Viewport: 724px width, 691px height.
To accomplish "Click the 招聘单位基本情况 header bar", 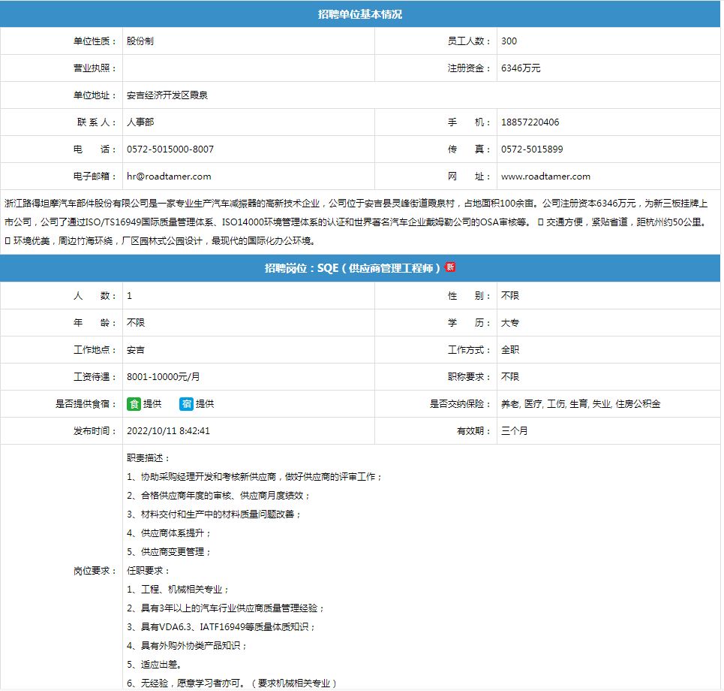I will 360,14.
